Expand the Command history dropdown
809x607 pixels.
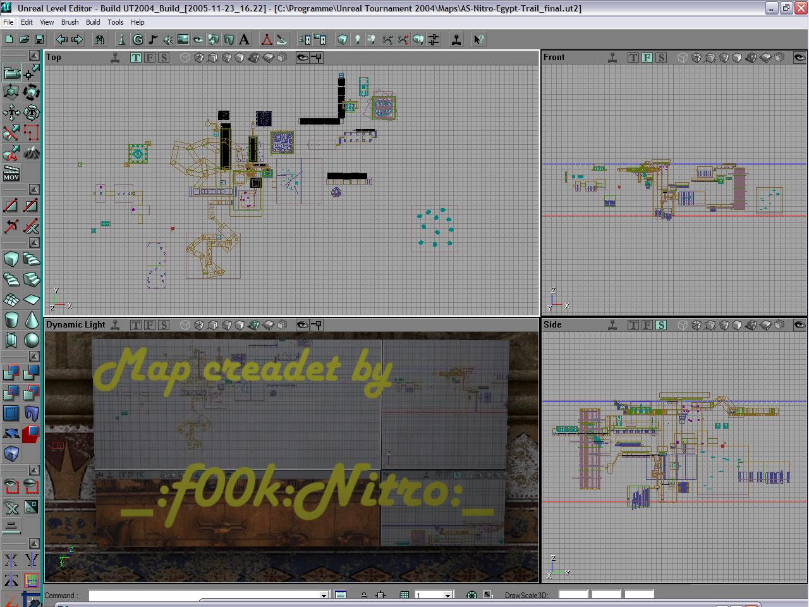coord(324,596)
